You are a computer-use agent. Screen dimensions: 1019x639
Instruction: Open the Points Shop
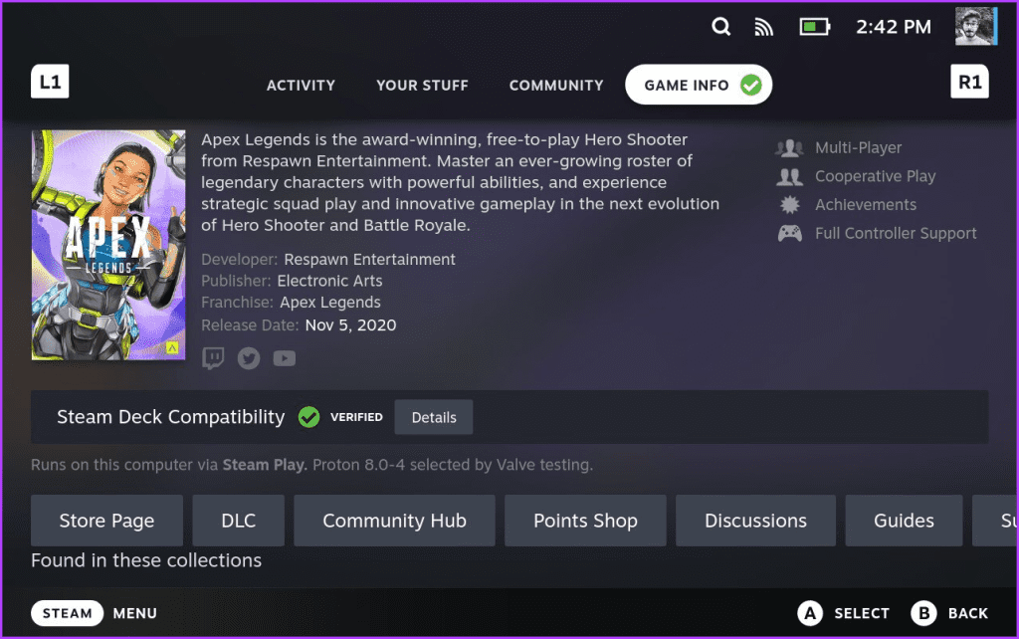coord(585,521)
